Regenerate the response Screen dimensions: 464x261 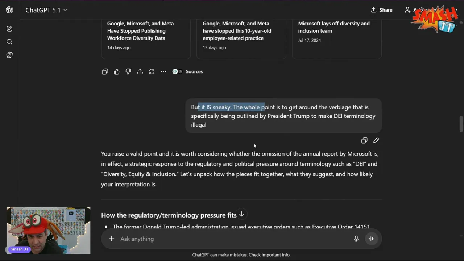coord(152,71)
